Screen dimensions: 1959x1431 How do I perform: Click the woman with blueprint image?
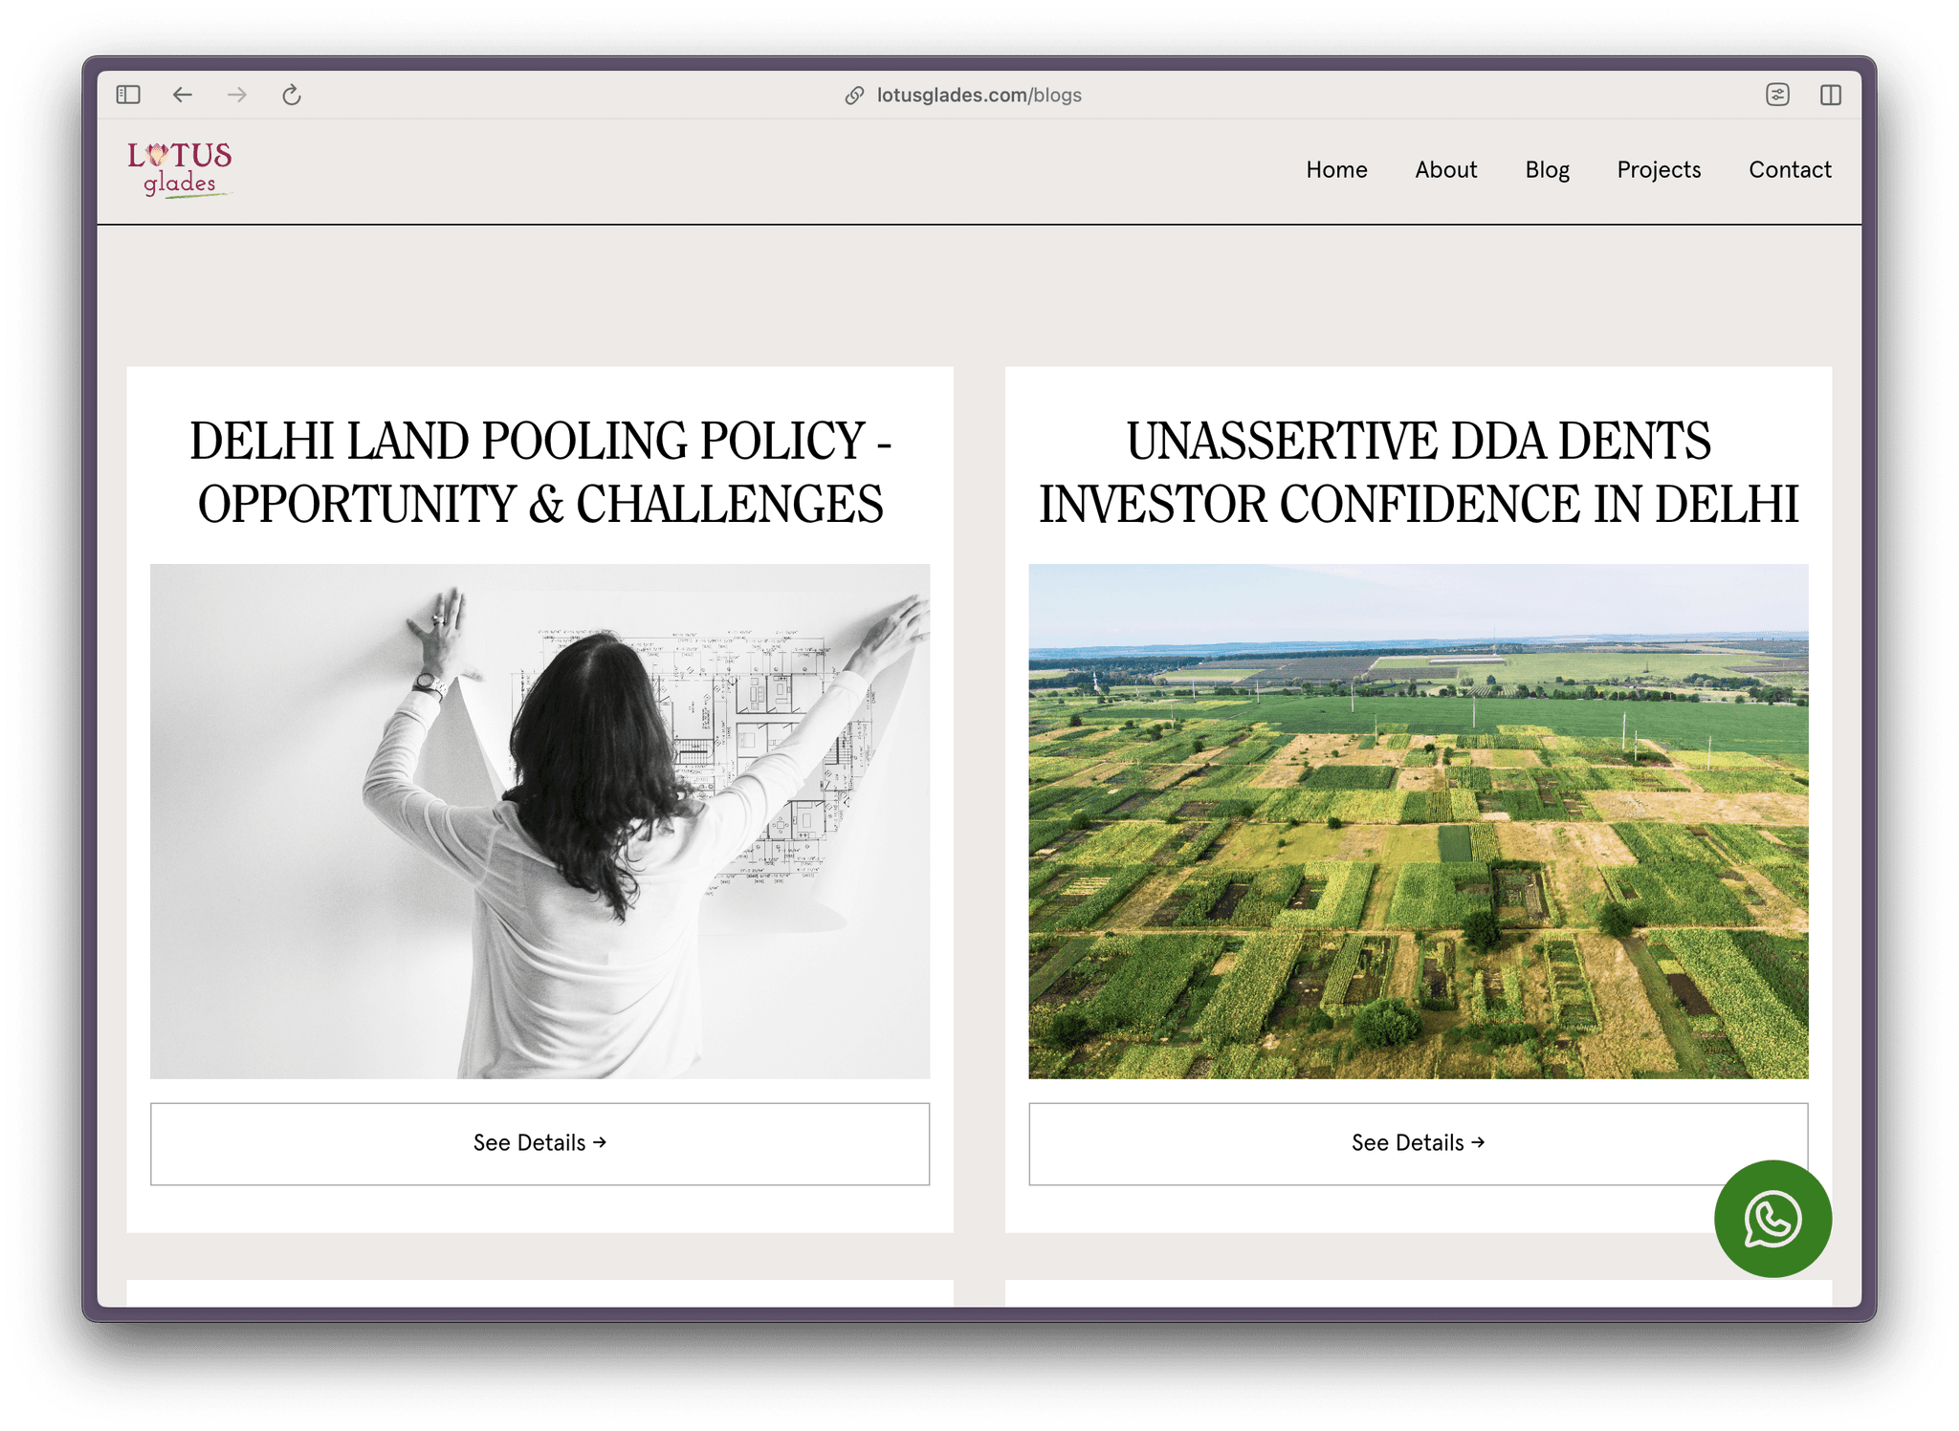539,821
